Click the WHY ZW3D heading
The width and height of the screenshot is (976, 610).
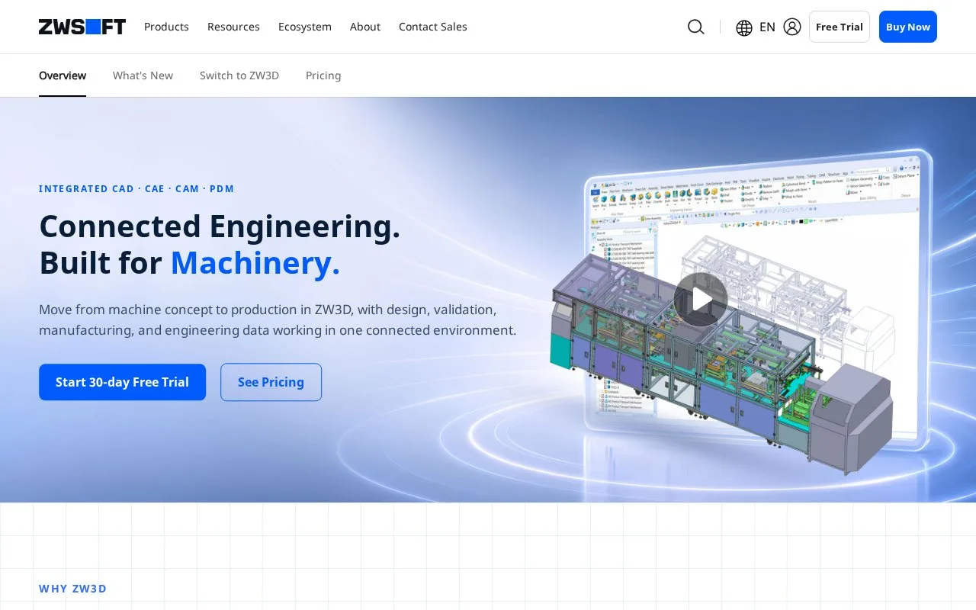click(x=73, y=589)
